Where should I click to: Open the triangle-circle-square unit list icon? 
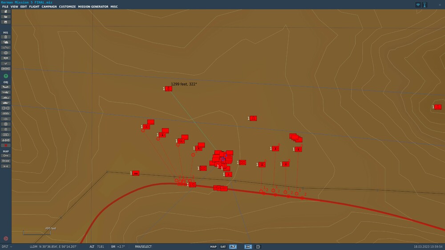[x=6, y=140]
